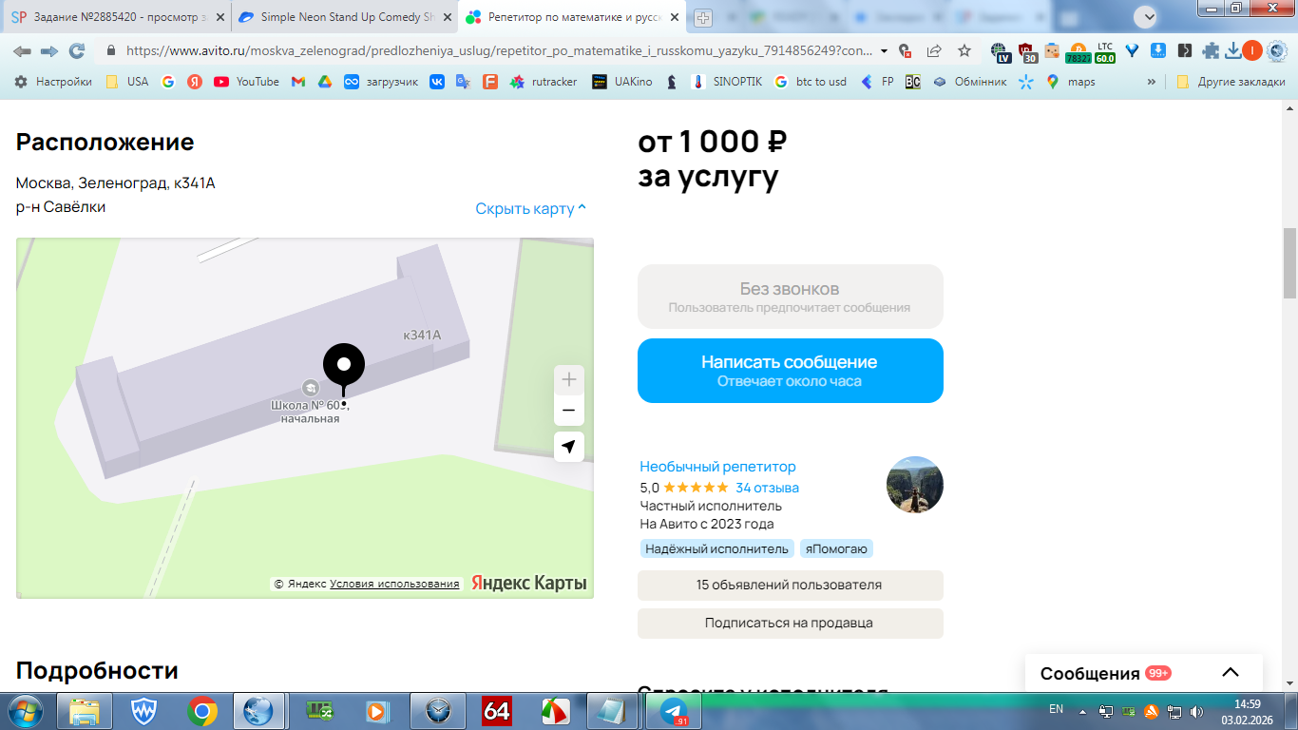The image size is (1298, 730).
Task: Click the яПомогаю badge
Action: point(836,549)
